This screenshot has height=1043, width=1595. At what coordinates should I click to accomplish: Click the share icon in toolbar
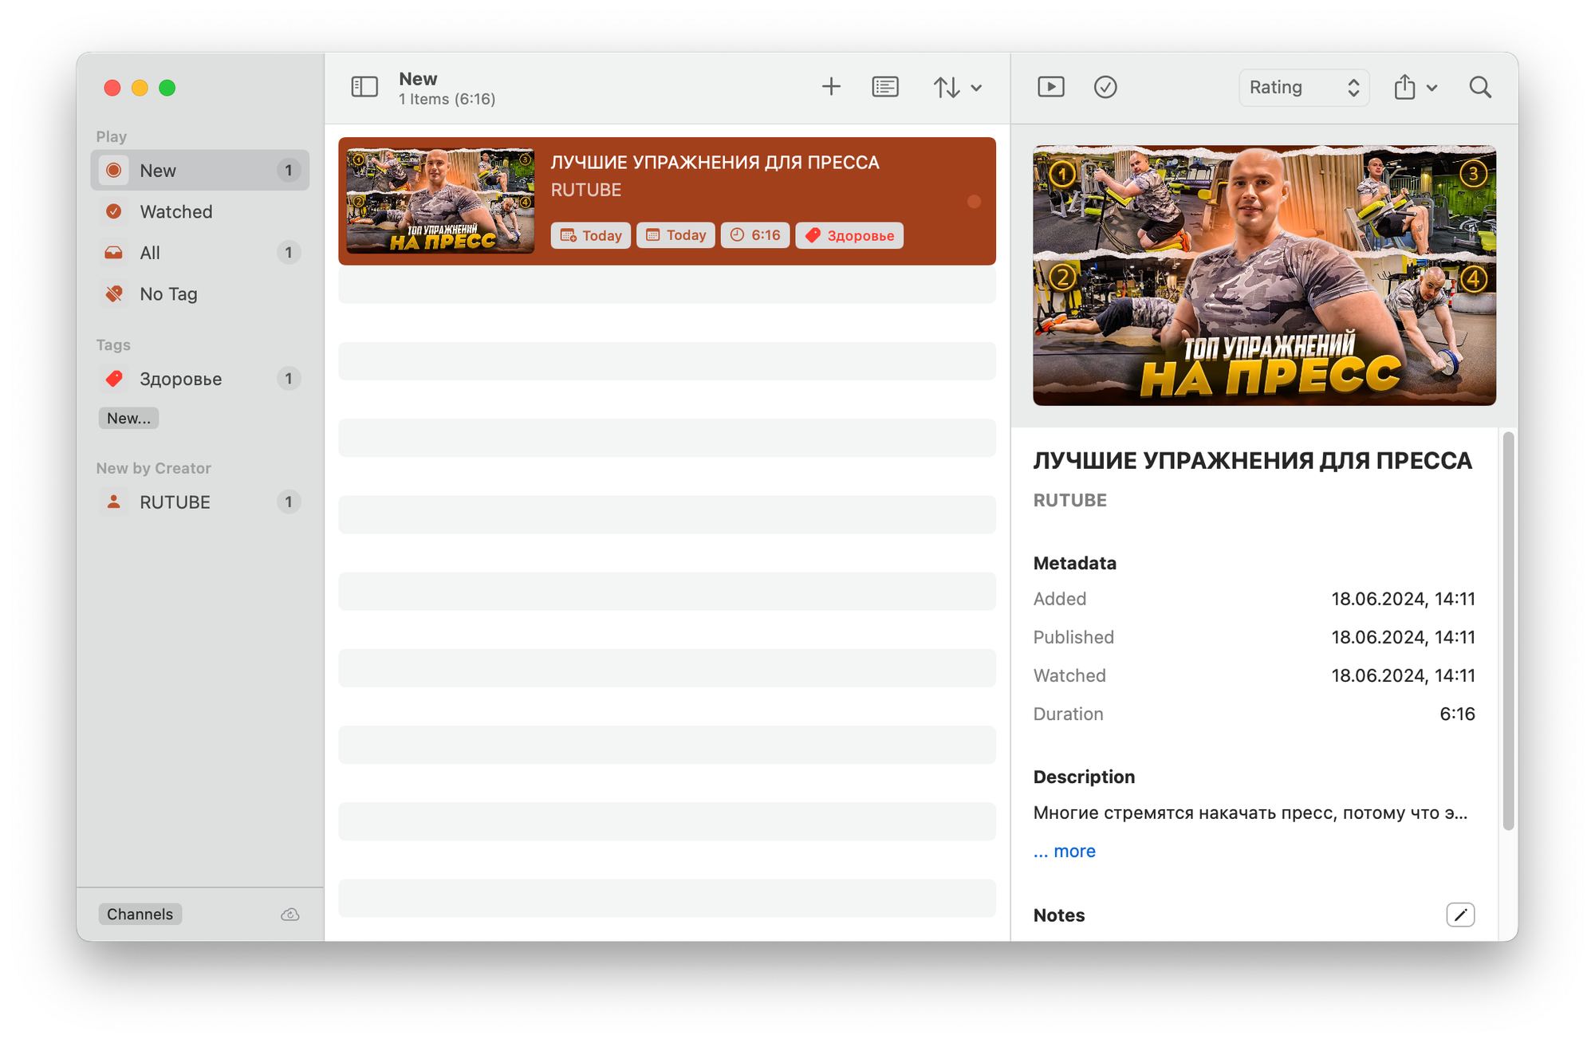pos(1405,87)
